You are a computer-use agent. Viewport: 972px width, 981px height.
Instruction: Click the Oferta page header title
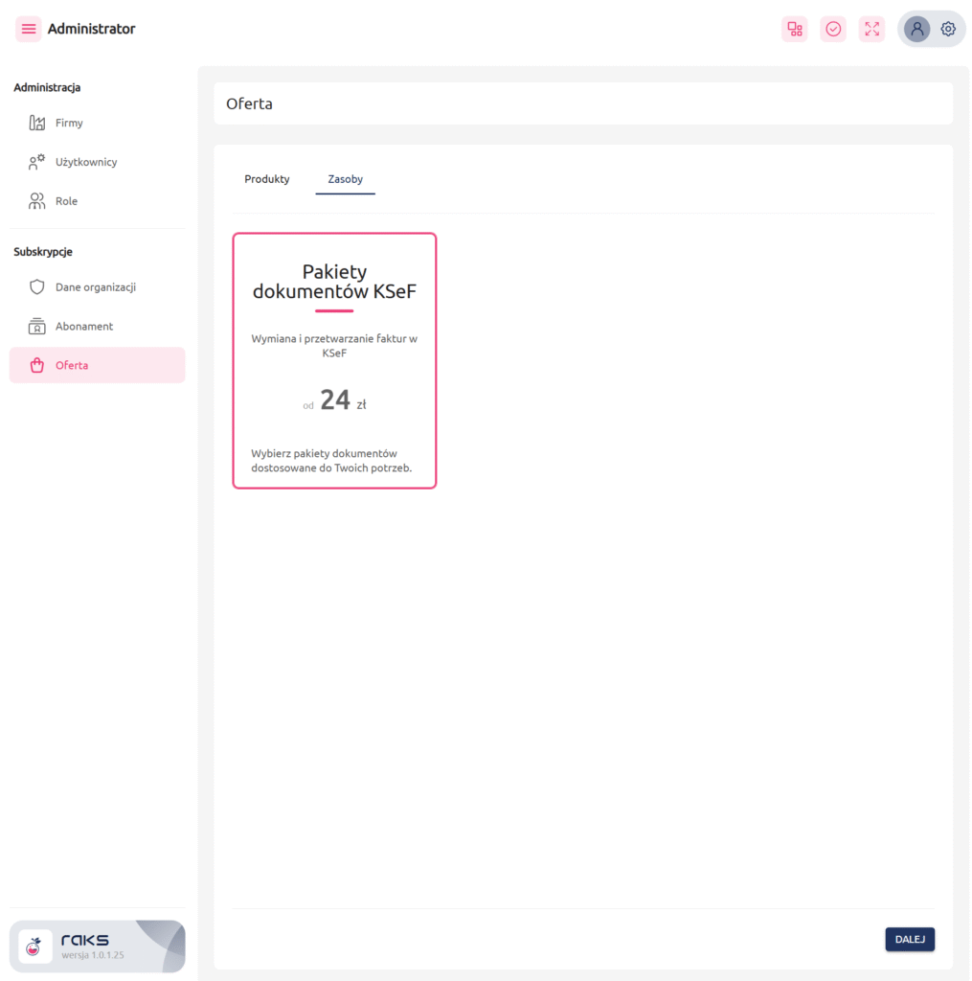(249, 103)
